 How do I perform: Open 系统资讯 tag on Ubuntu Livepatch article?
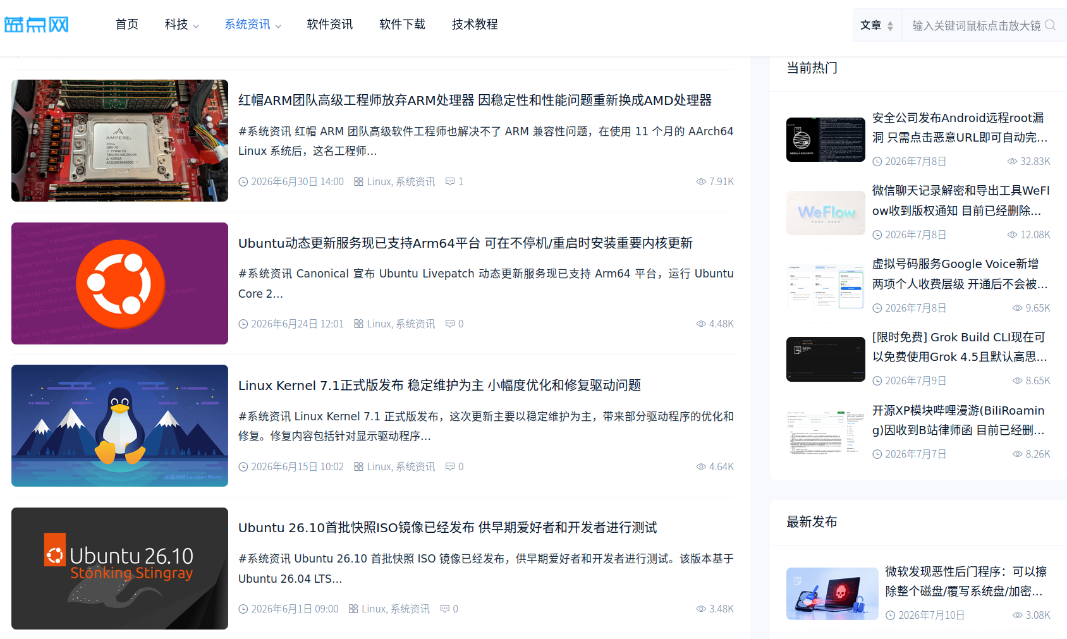tap(415, 324)
